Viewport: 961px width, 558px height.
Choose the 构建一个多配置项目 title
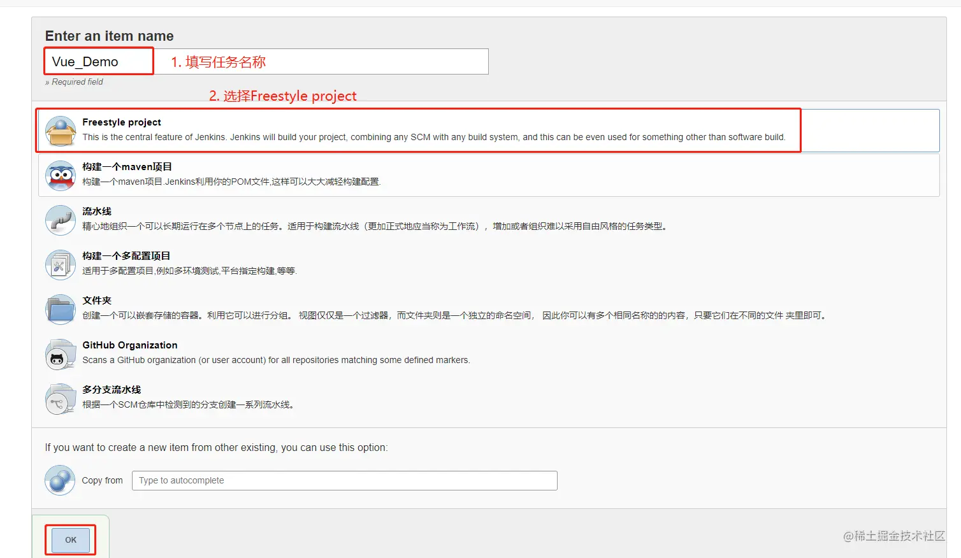pyautogui.click(x=126, y=256)
